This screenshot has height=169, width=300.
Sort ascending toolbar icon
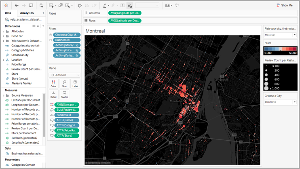pyautogui.click(x=87, y=6)
